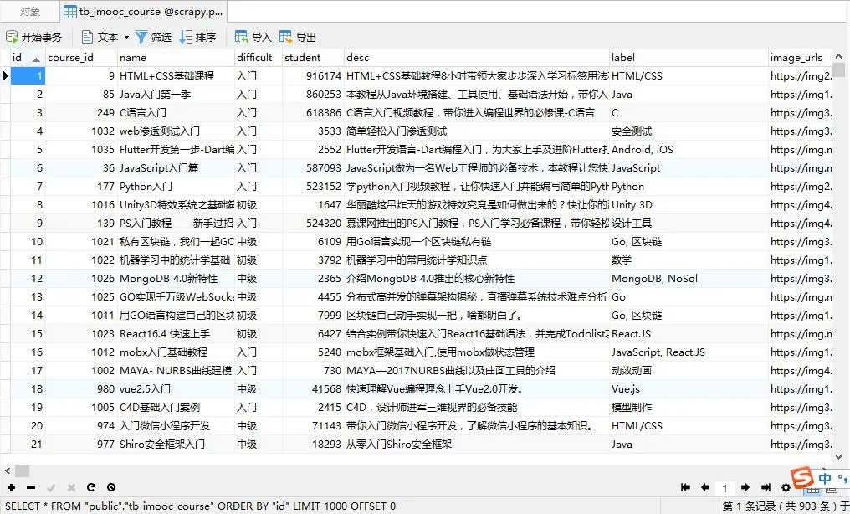Click id cell 12

pyautogui.click(x=27, y=279)
